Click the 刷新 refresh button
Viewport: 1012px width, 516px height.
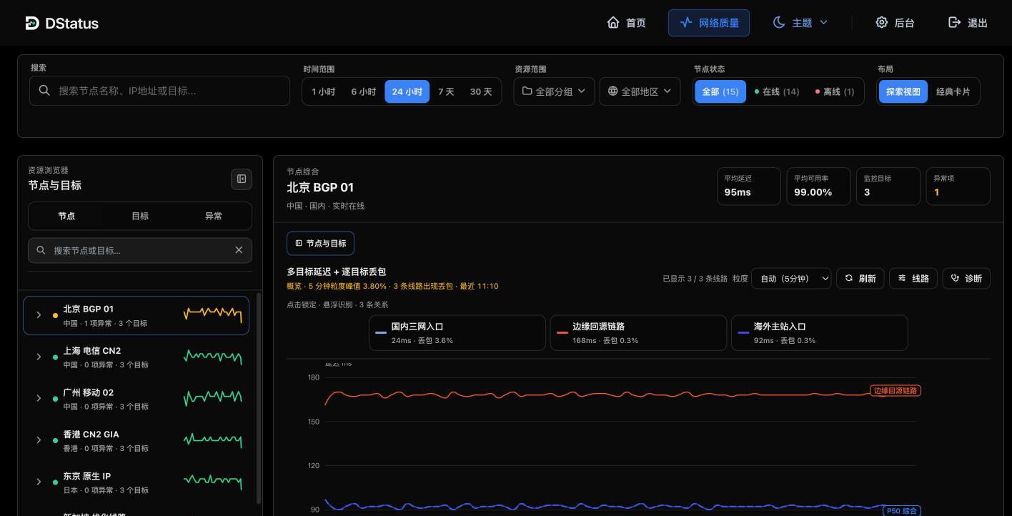[860, 278]
